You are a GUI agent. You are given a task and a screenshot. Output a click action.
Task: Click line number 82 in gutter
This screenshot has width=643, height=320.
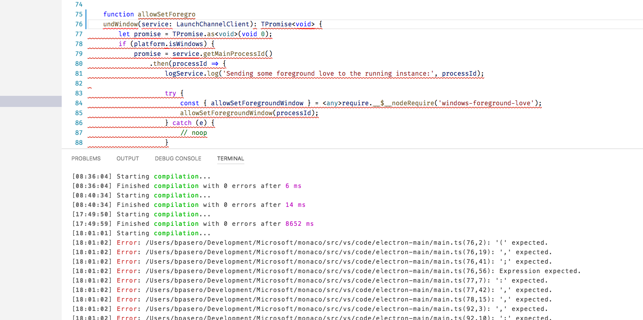[x=79, y=83]
